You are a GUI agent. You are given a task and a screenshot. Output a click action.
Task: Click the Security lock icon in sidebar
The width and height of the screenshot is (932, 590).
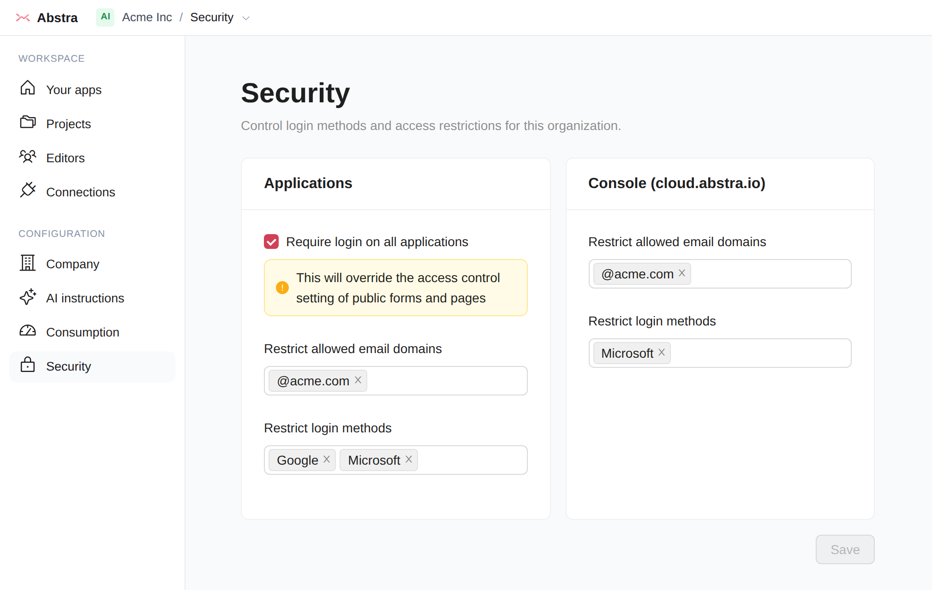(x=28, y=364)
